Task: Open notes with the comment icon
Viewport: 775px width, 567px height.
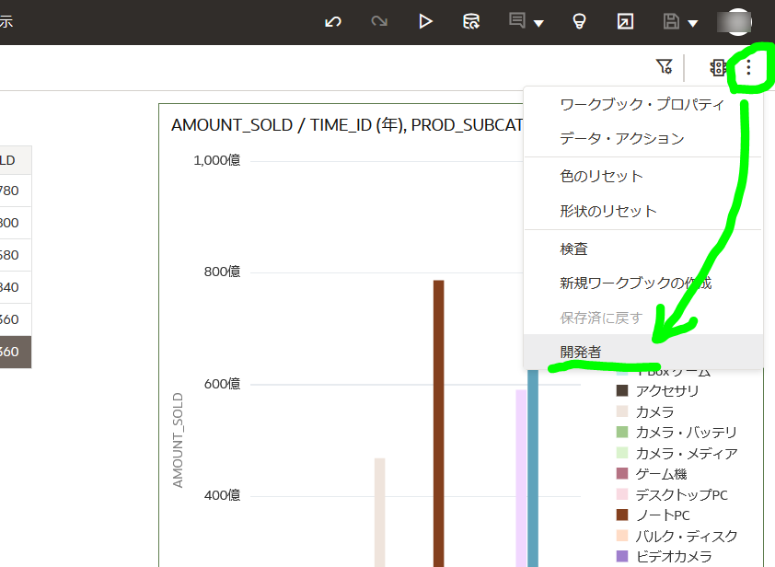Action: point(518,21)
